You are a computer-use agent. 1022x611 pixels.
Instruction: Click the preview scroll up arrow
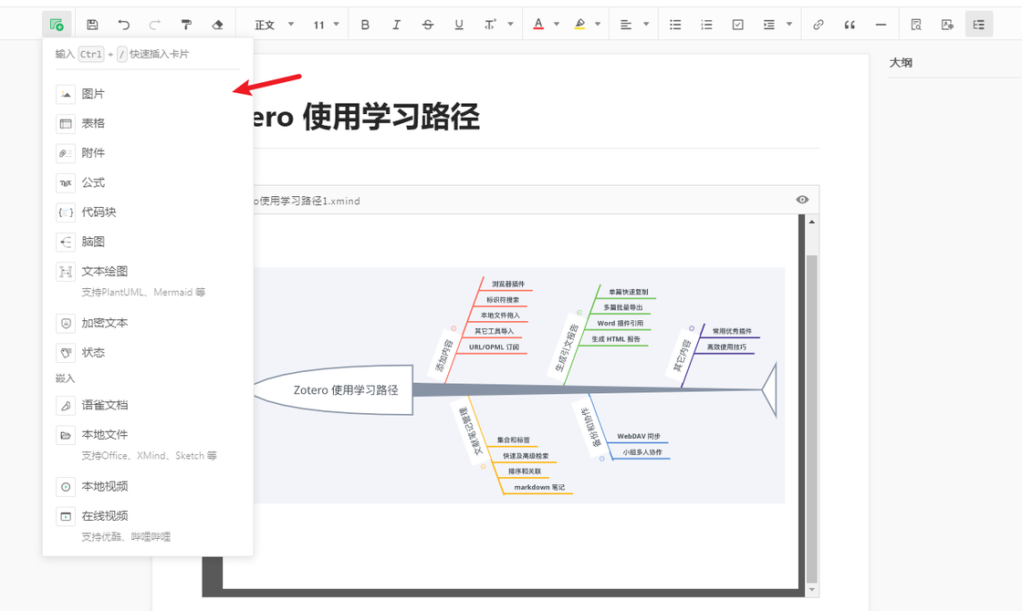point(811,223)
